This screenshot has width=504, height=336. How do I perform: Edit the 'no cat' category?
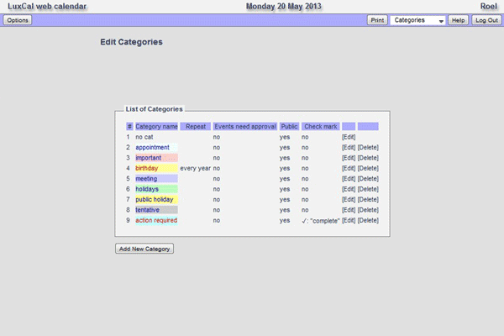[x=349, y=137]
